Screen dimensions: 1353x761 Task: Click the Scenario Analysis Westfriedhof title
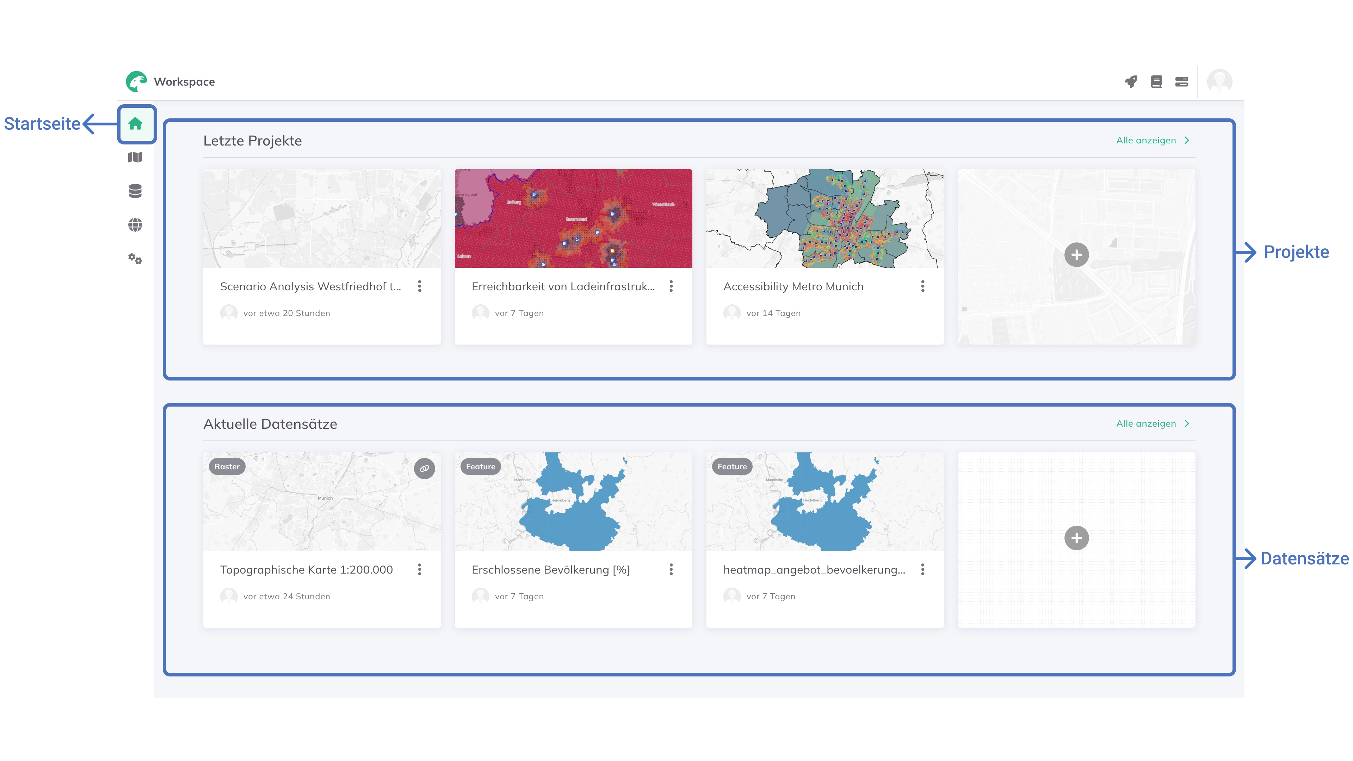click(x=310, y=286)
